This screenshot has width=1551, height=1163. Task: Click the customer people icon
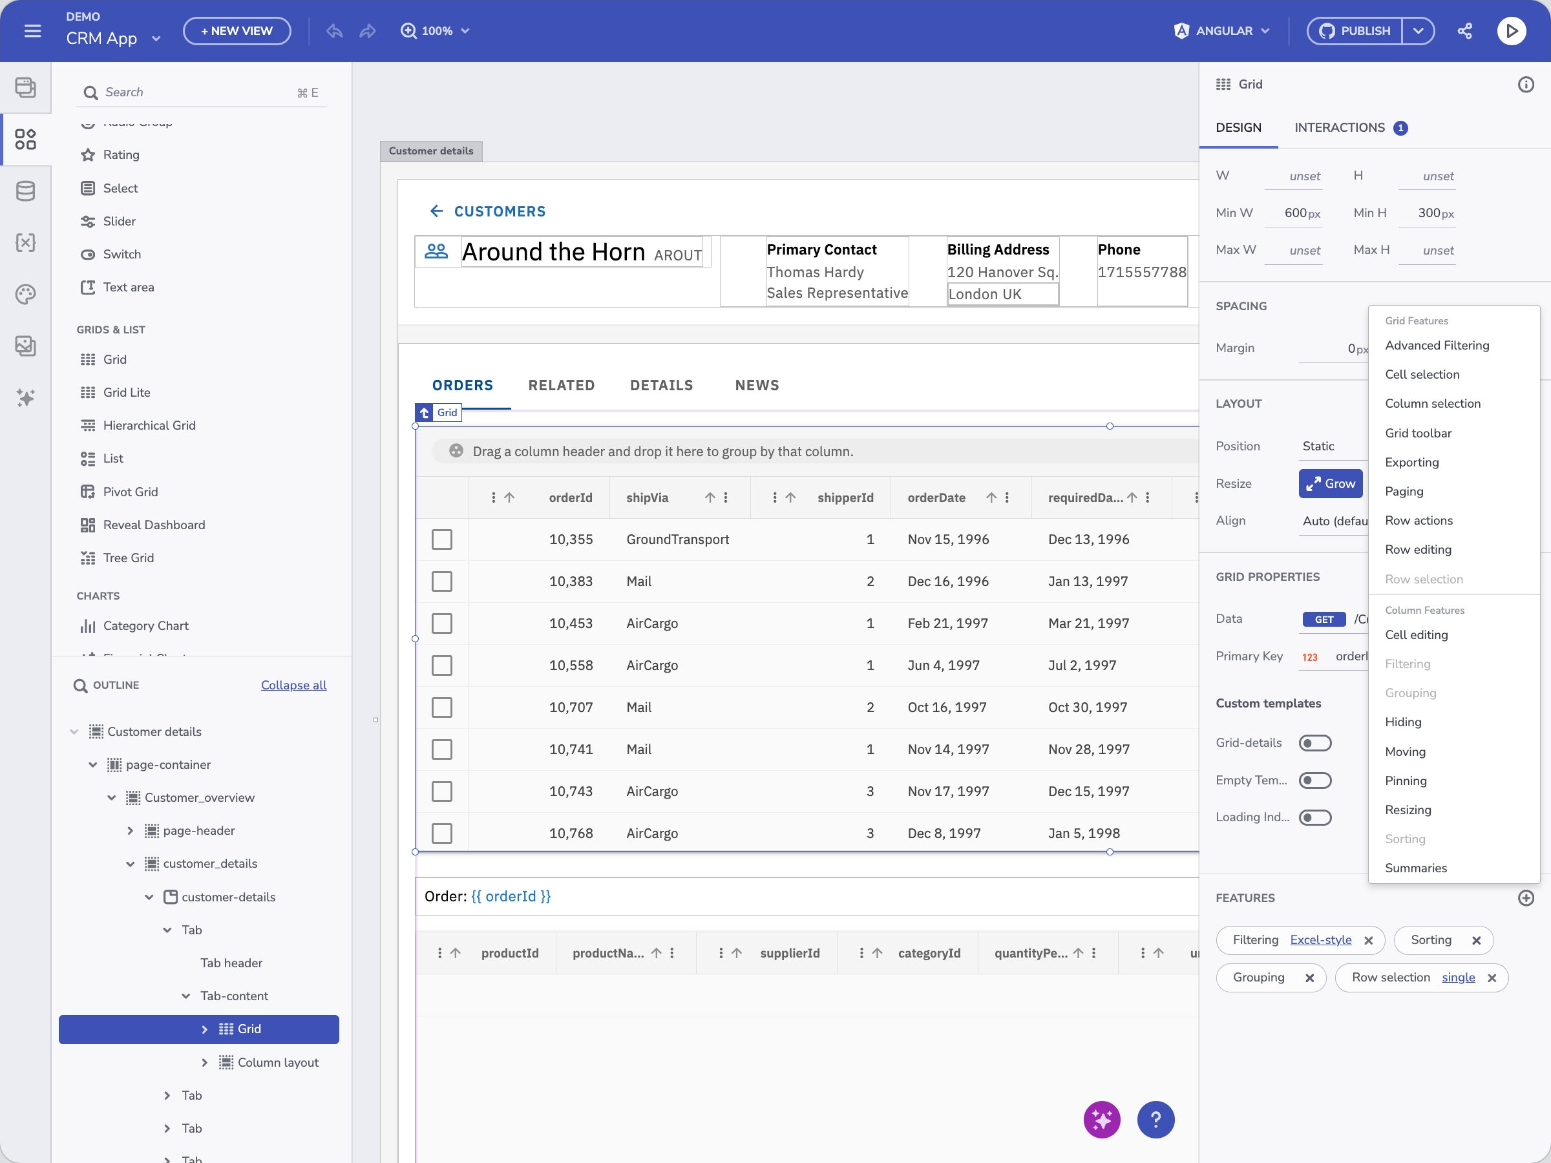[436, 251]
